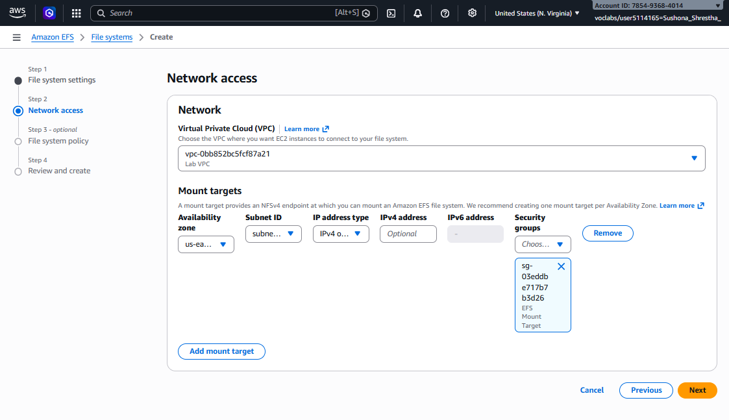Screen dimensions: 729x420
Task: Focus the IPv4 address optional field
Action: (x=408, y=234)
